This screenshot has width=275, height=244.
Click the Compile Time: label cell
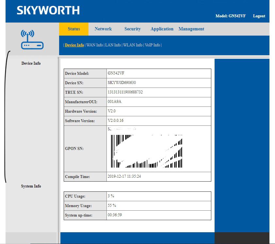click(85, 177)
